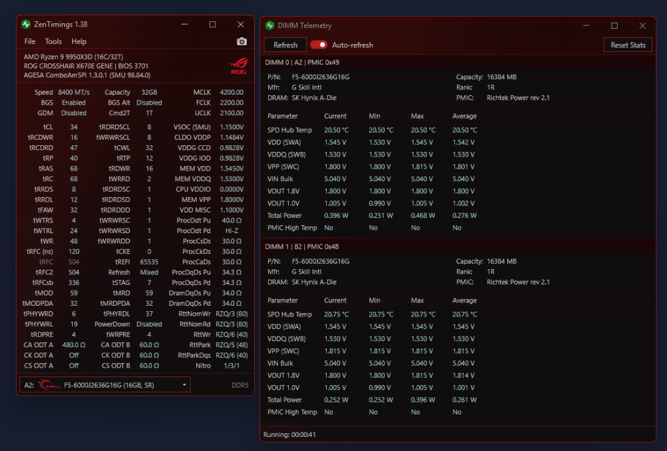Click DIMM 1 Total Power max 0.396 W
Viewport: 667px width, 451px height.
pyautogui.click(x=423, y=400)
